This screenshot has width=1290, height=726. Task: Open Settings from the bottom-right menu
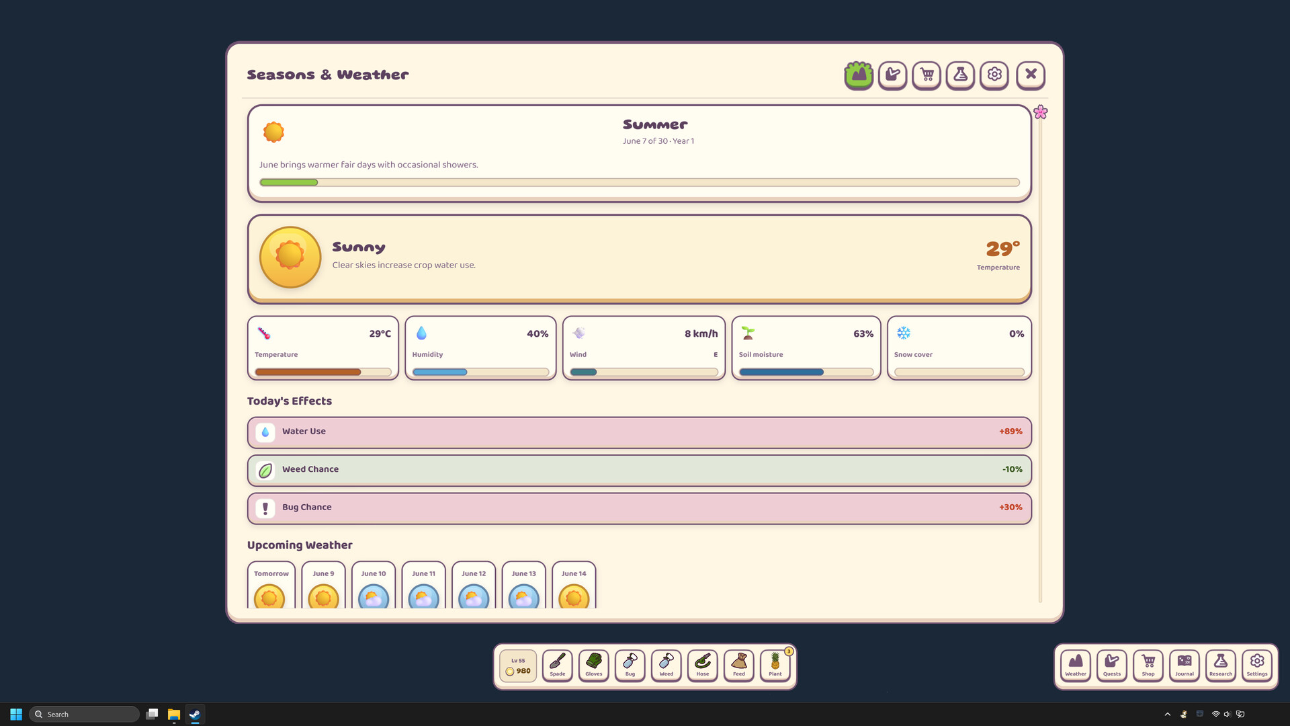pos(1257,665)
